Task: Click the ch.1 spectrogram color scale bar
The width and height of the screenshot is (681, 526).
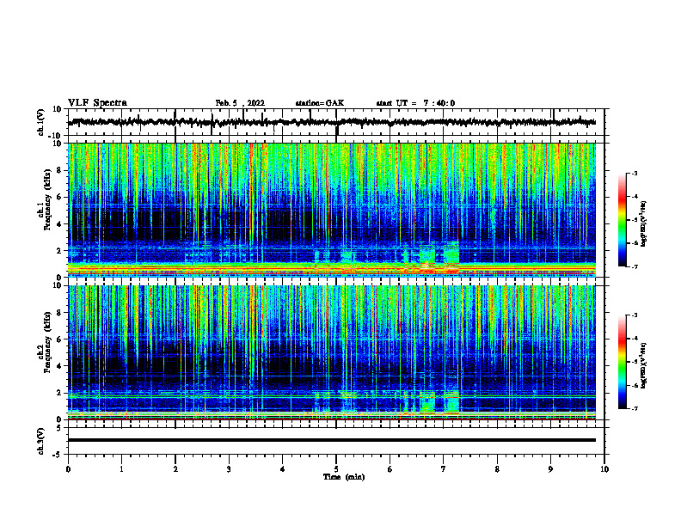Action: [622, 220]
